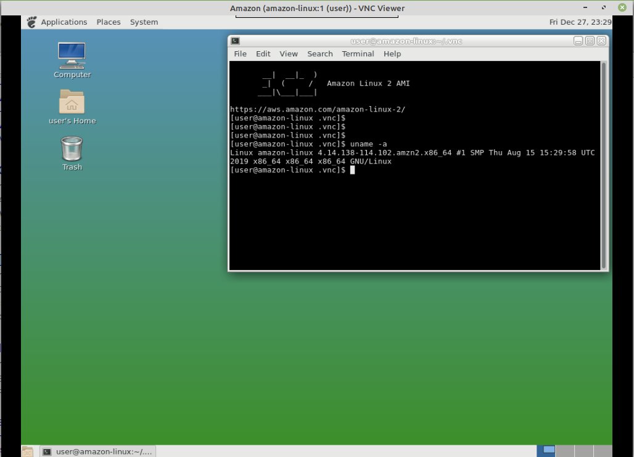Click the terminal window title bar text

tap(406, 41)
